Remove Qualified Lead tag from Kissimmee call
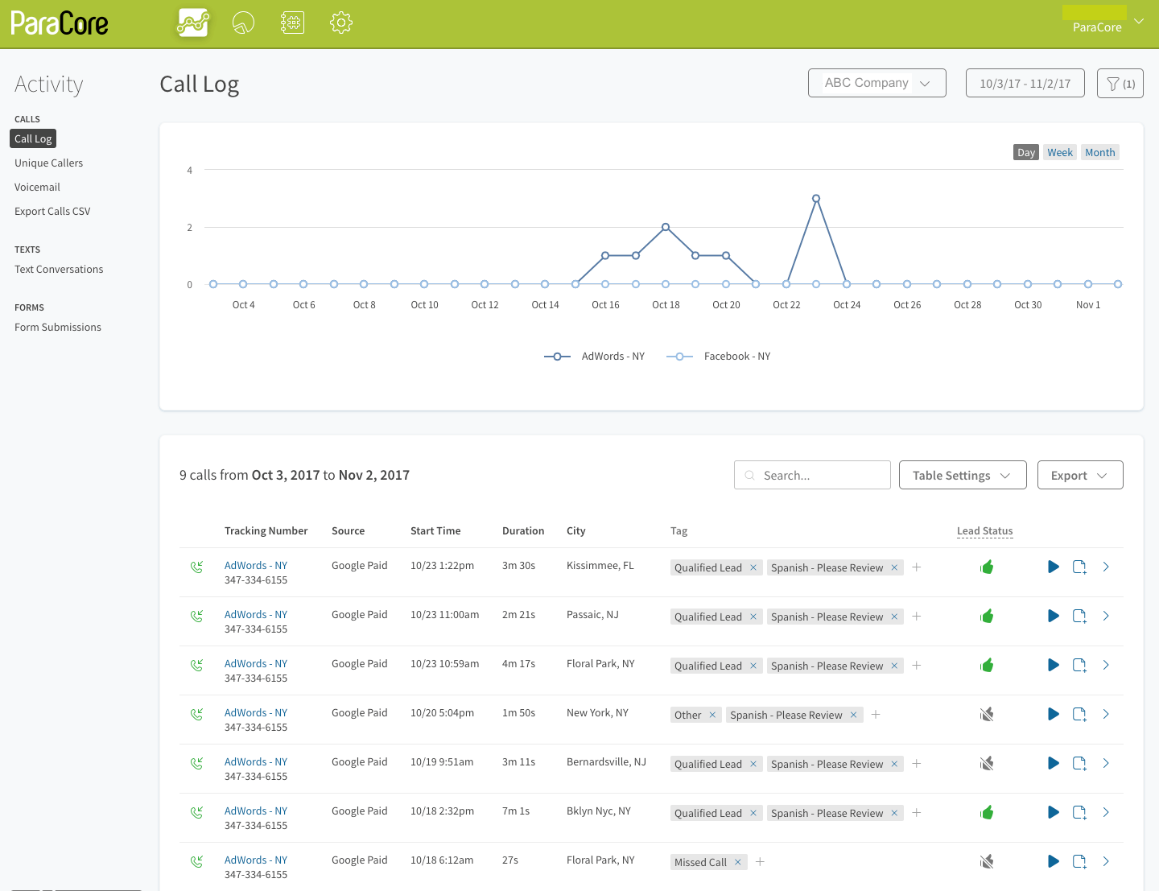The width and height of the screenshot is (1159, 891). (753, 567)
